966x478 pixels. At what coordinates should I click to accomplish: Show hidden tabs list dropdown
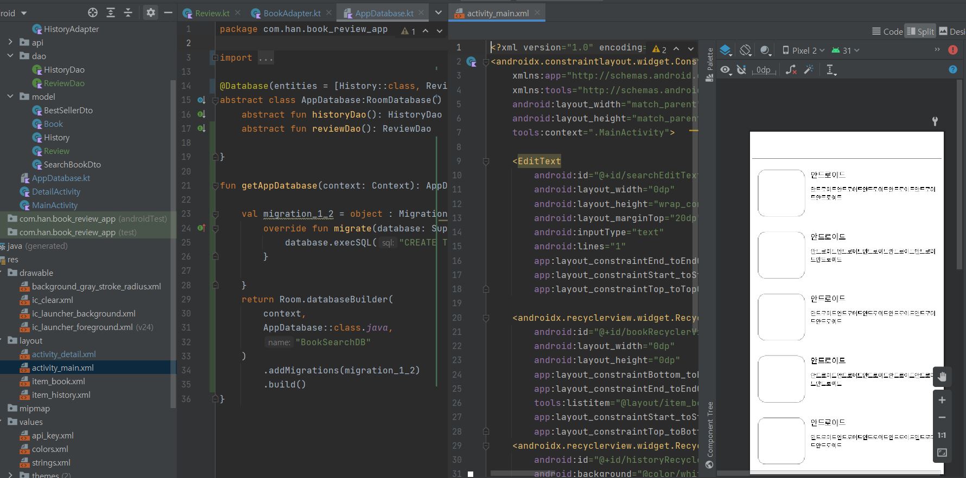click(x=438, y=12)
